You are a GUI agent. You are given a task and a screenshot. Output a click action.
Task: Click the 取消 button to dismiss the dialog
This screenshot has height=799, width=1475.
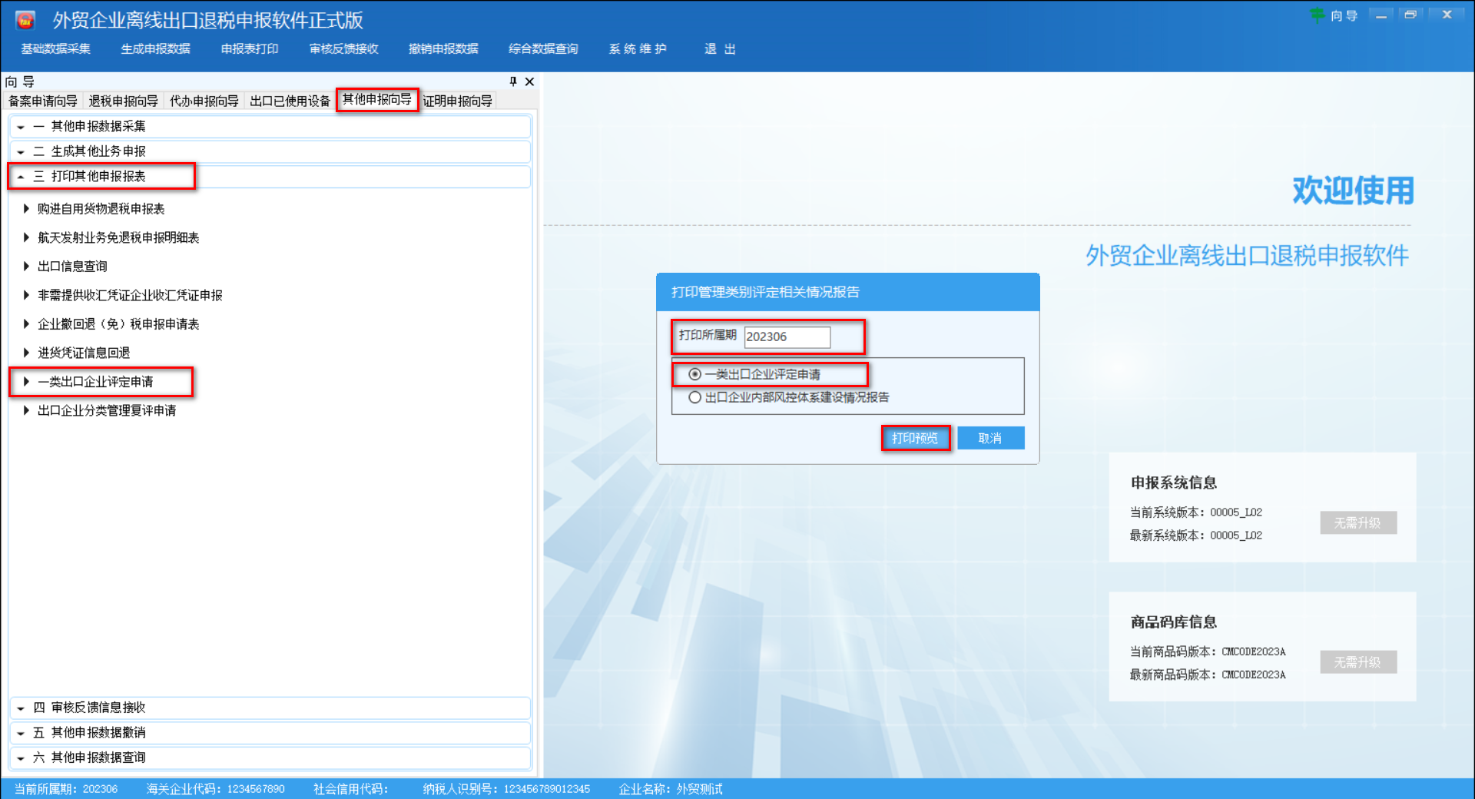pos(990,438)
